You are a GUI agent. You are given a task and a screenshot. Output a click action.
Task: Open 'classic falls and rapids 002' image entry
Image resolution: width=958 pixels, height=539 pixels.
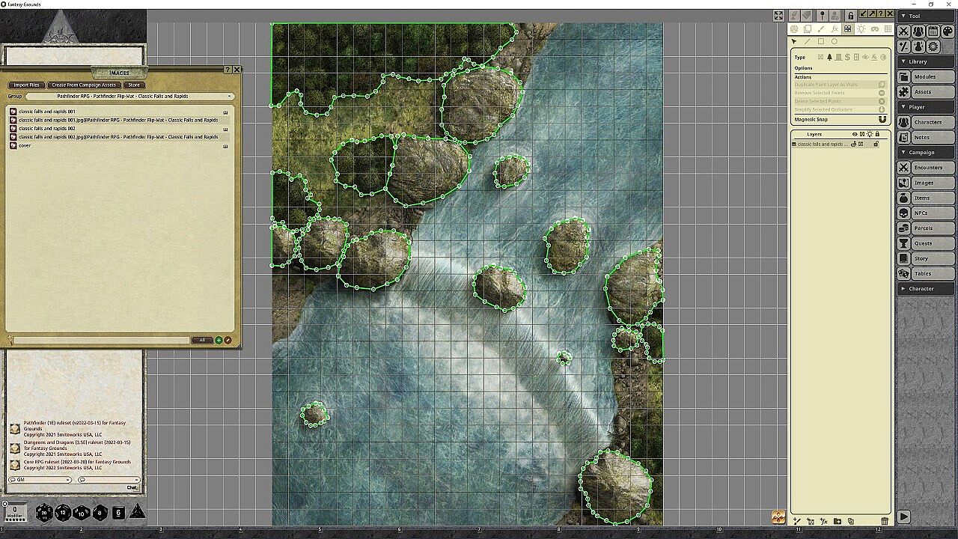point(46,128)
